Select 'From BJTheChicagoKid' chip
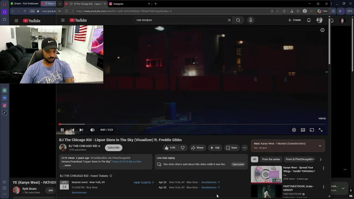Viewport: 354px width, 199px height. click(x=300, y=159)
